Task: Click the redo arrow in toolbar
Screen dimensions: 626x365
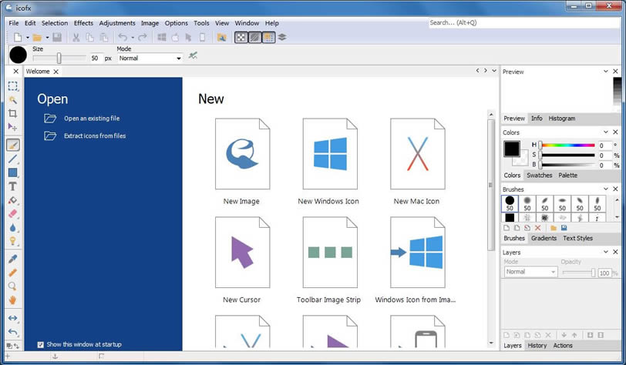Action: pos(143,38)
